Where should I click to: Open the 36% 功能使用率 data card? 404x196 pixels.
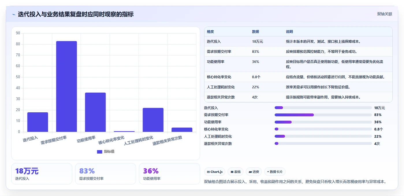(169, 174)
